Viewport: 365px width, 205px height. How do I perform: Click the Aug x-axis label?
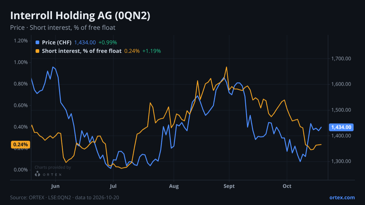coord(174,186)
